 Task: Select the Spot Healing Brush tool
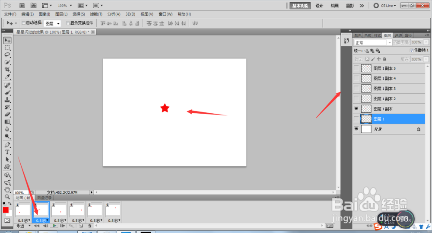coord(7,85)
